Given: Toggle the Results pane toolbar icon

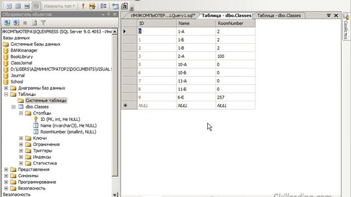Looking at the screenshot, I should point(36,6).
